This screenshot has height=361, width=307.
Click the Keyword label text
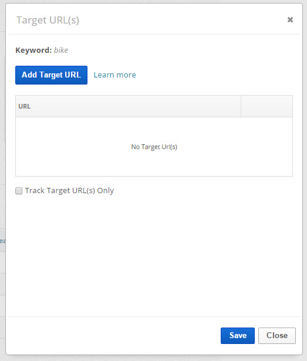tap(33, 50)
